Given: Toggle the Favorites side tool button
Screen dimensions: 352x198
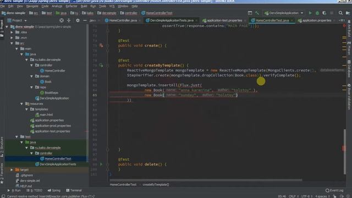Looking at the screenshot, I should tap(2, 173).
